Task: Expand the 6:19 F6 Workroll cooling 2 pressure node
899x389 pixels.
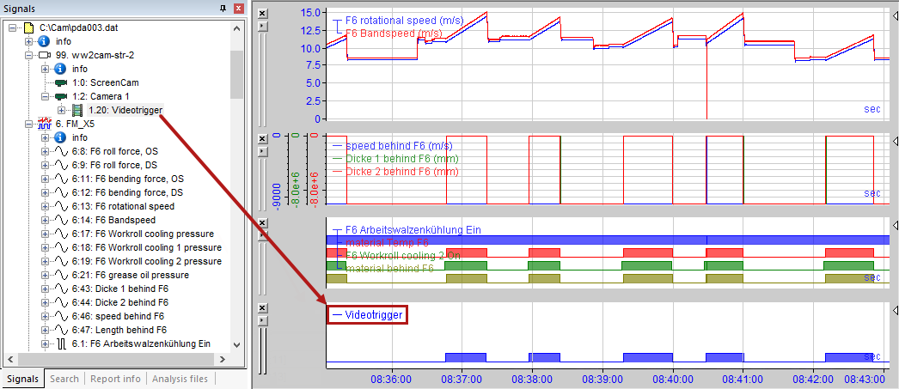Action: point(45,261)
